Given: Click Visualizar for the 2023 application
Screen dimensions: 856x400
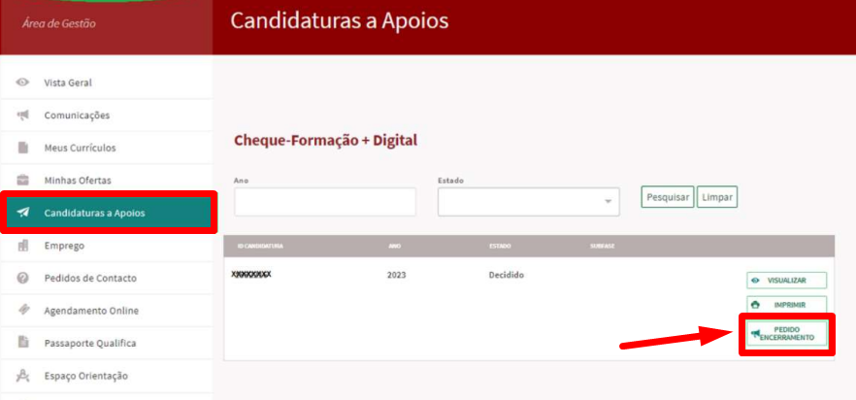Looking at the screenshot, I should 786,281.
